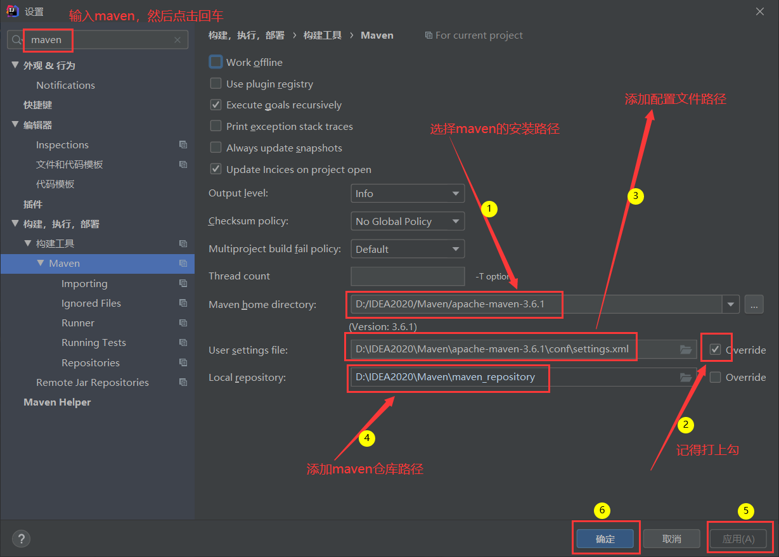The width and height of the screenshot is (779, 557).
Task: Select Remote Jar Repositories in the tree
Action: click(x=93, y=382)
